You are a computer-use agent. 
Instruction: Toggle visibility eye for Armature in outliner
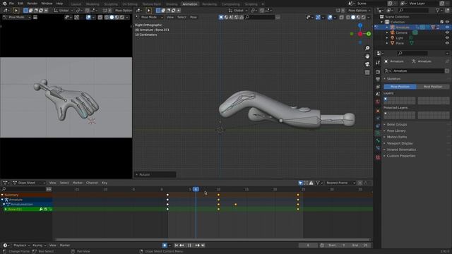click(x=447, y=28)
